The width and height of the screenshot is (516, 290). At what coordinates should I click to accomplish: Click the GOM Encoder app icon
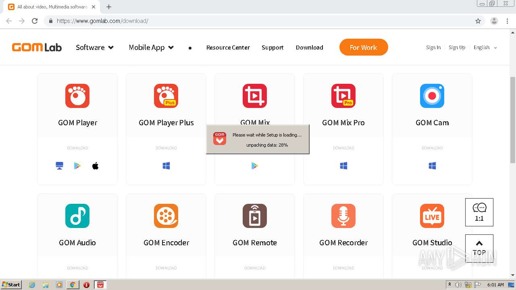click(x=166, y=216)
